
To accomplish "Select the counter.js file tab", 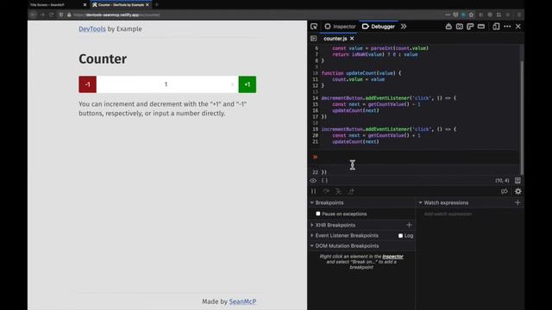I will click(336, 39).
